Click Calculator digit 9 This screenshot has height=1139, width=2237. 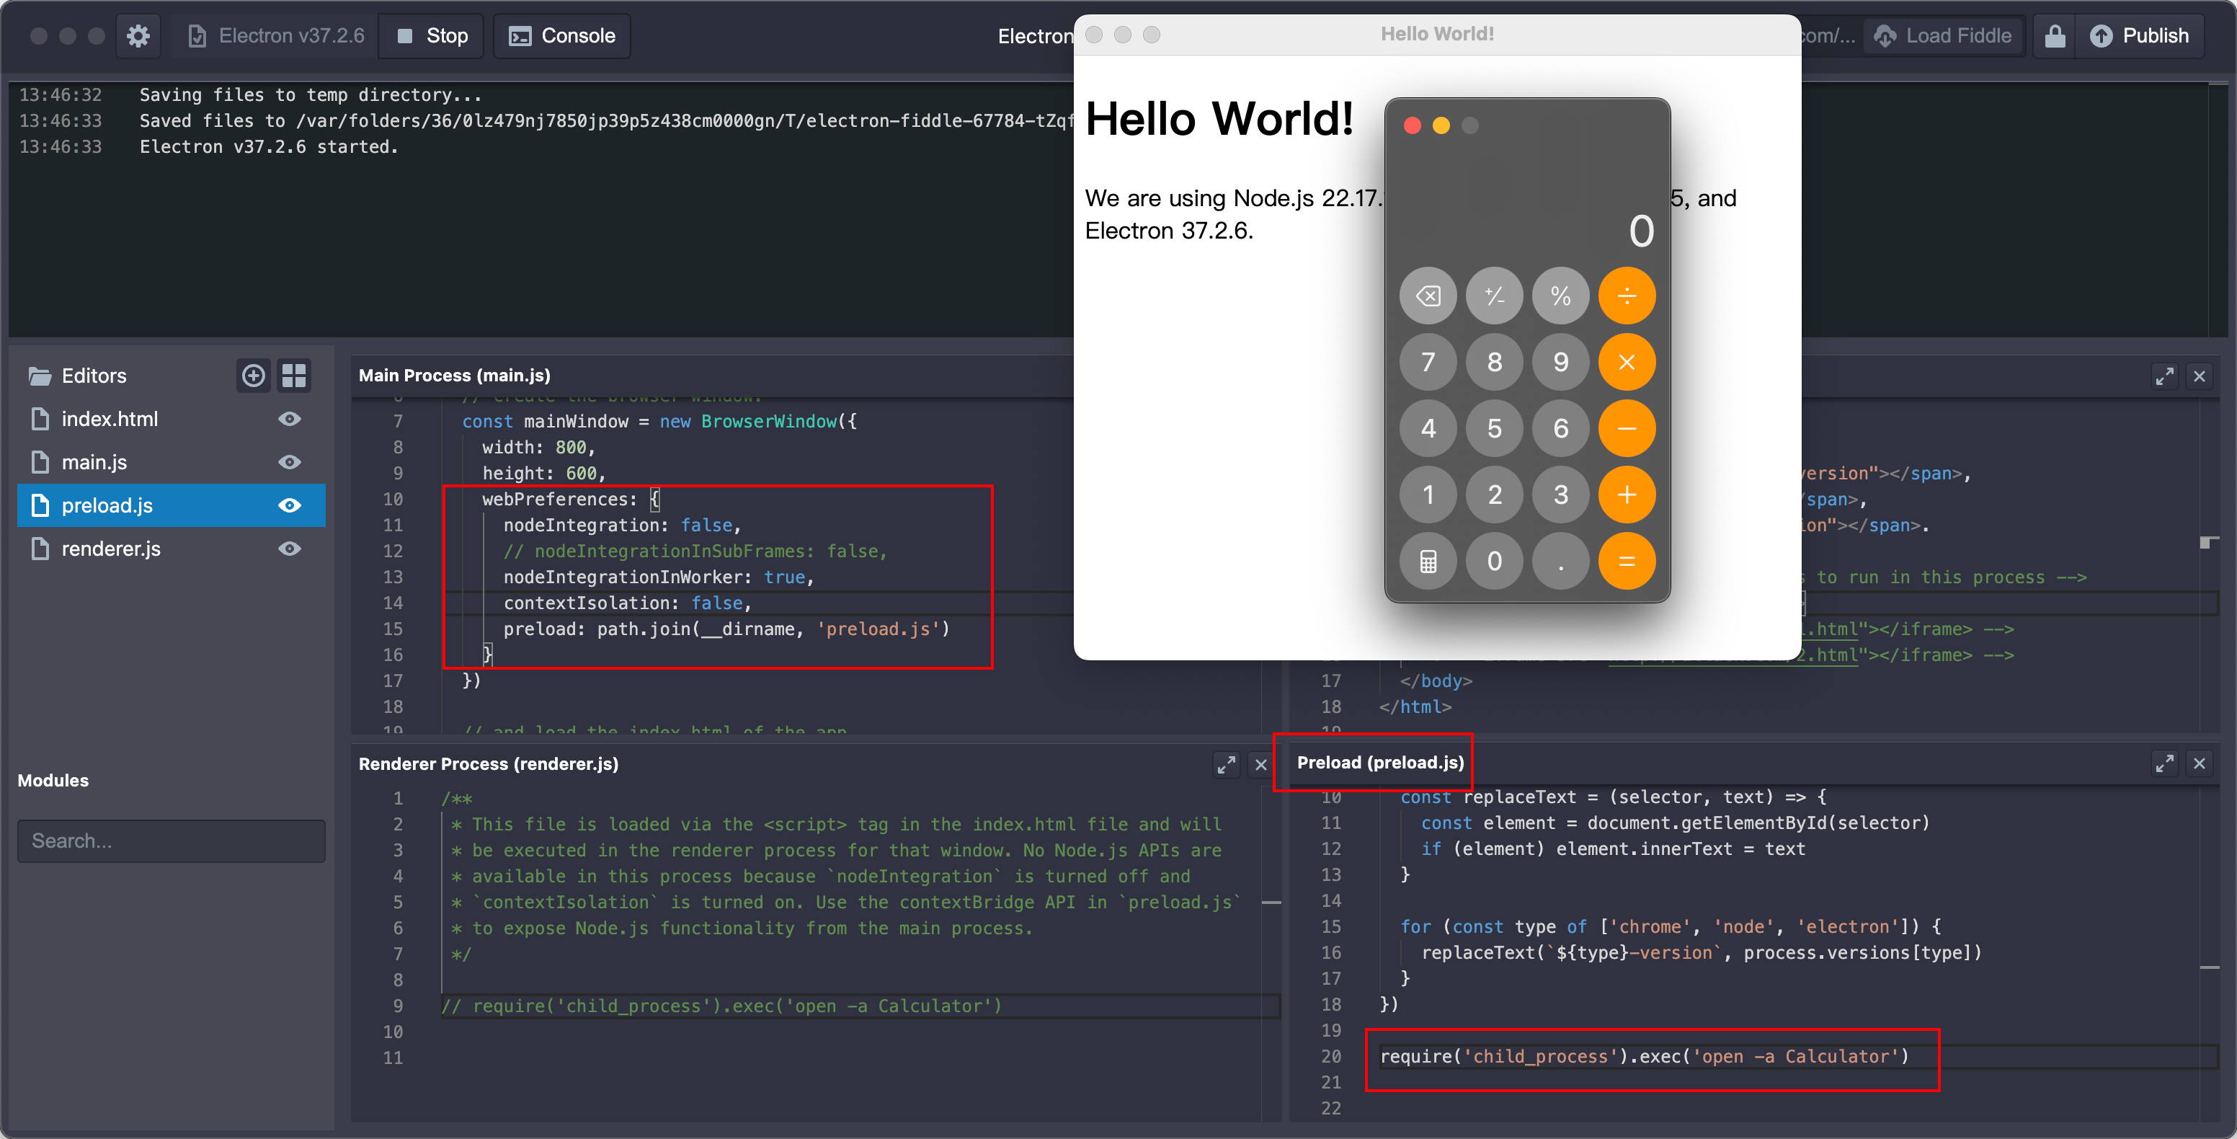pos(1560,363)
